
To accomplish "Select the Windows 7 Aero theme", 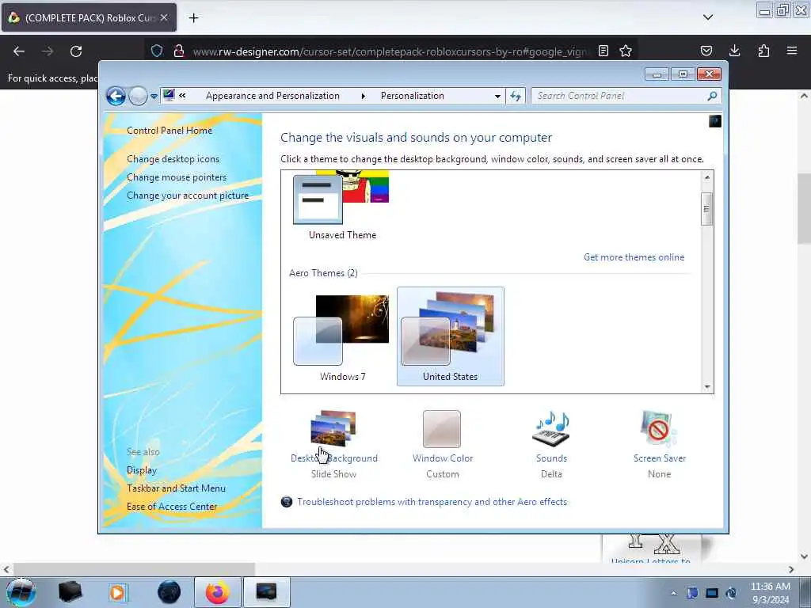I will [342, 337].
